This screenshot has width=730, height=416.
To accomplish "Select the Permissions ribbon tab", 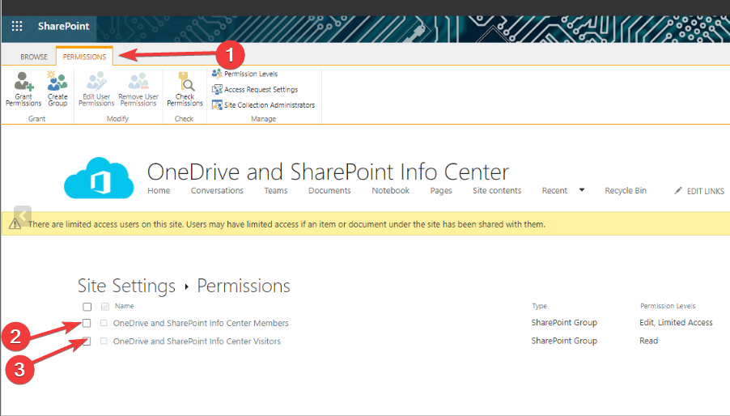I will pos(84,57).
